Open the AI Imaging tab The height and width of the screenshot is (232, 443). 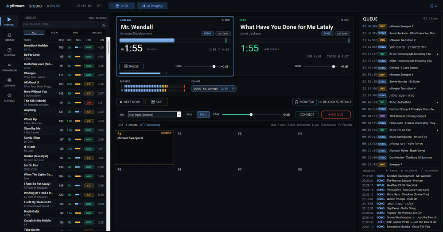pos(152,6)
